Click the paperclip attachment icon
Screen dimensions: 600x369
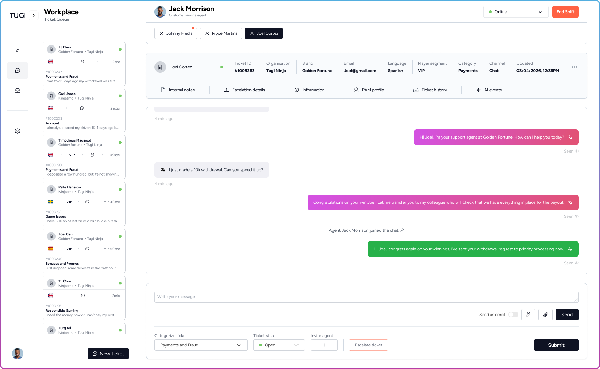(x=545, y=315)
